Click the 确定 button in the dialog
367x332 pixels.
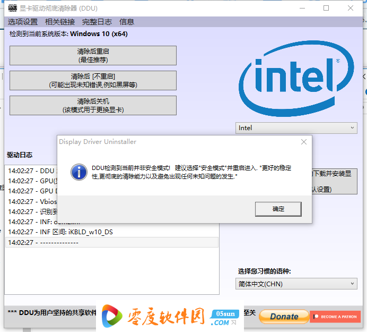(278, 209)
